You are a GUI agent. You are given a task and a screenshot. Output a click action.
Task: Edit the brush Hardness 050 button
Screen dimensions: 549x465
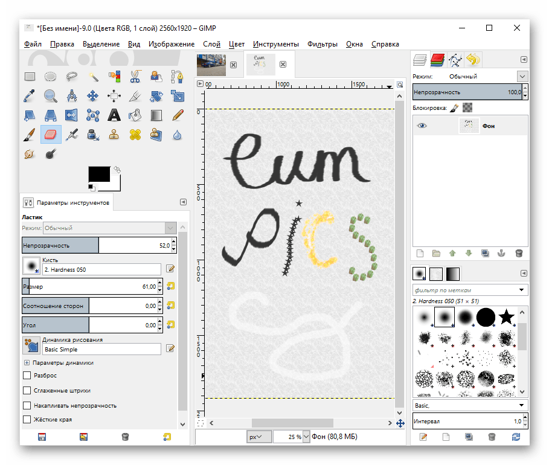click(170, 269)
